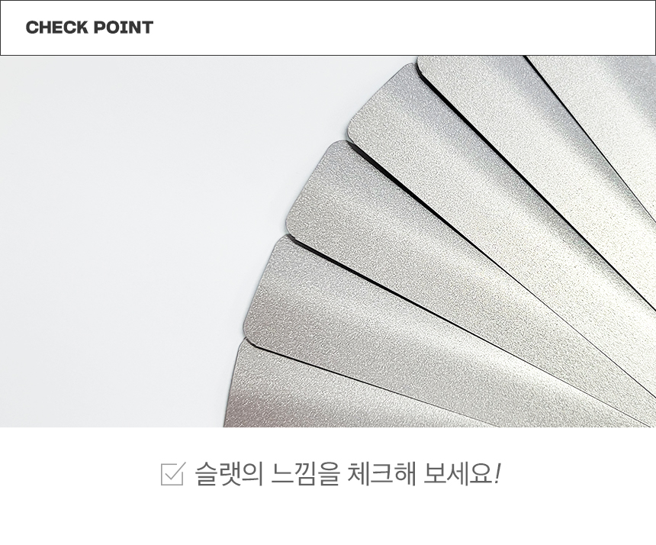Open the fanned silver slats product photo
Viewport: 656px width, 545px height.
coord(328,241)
